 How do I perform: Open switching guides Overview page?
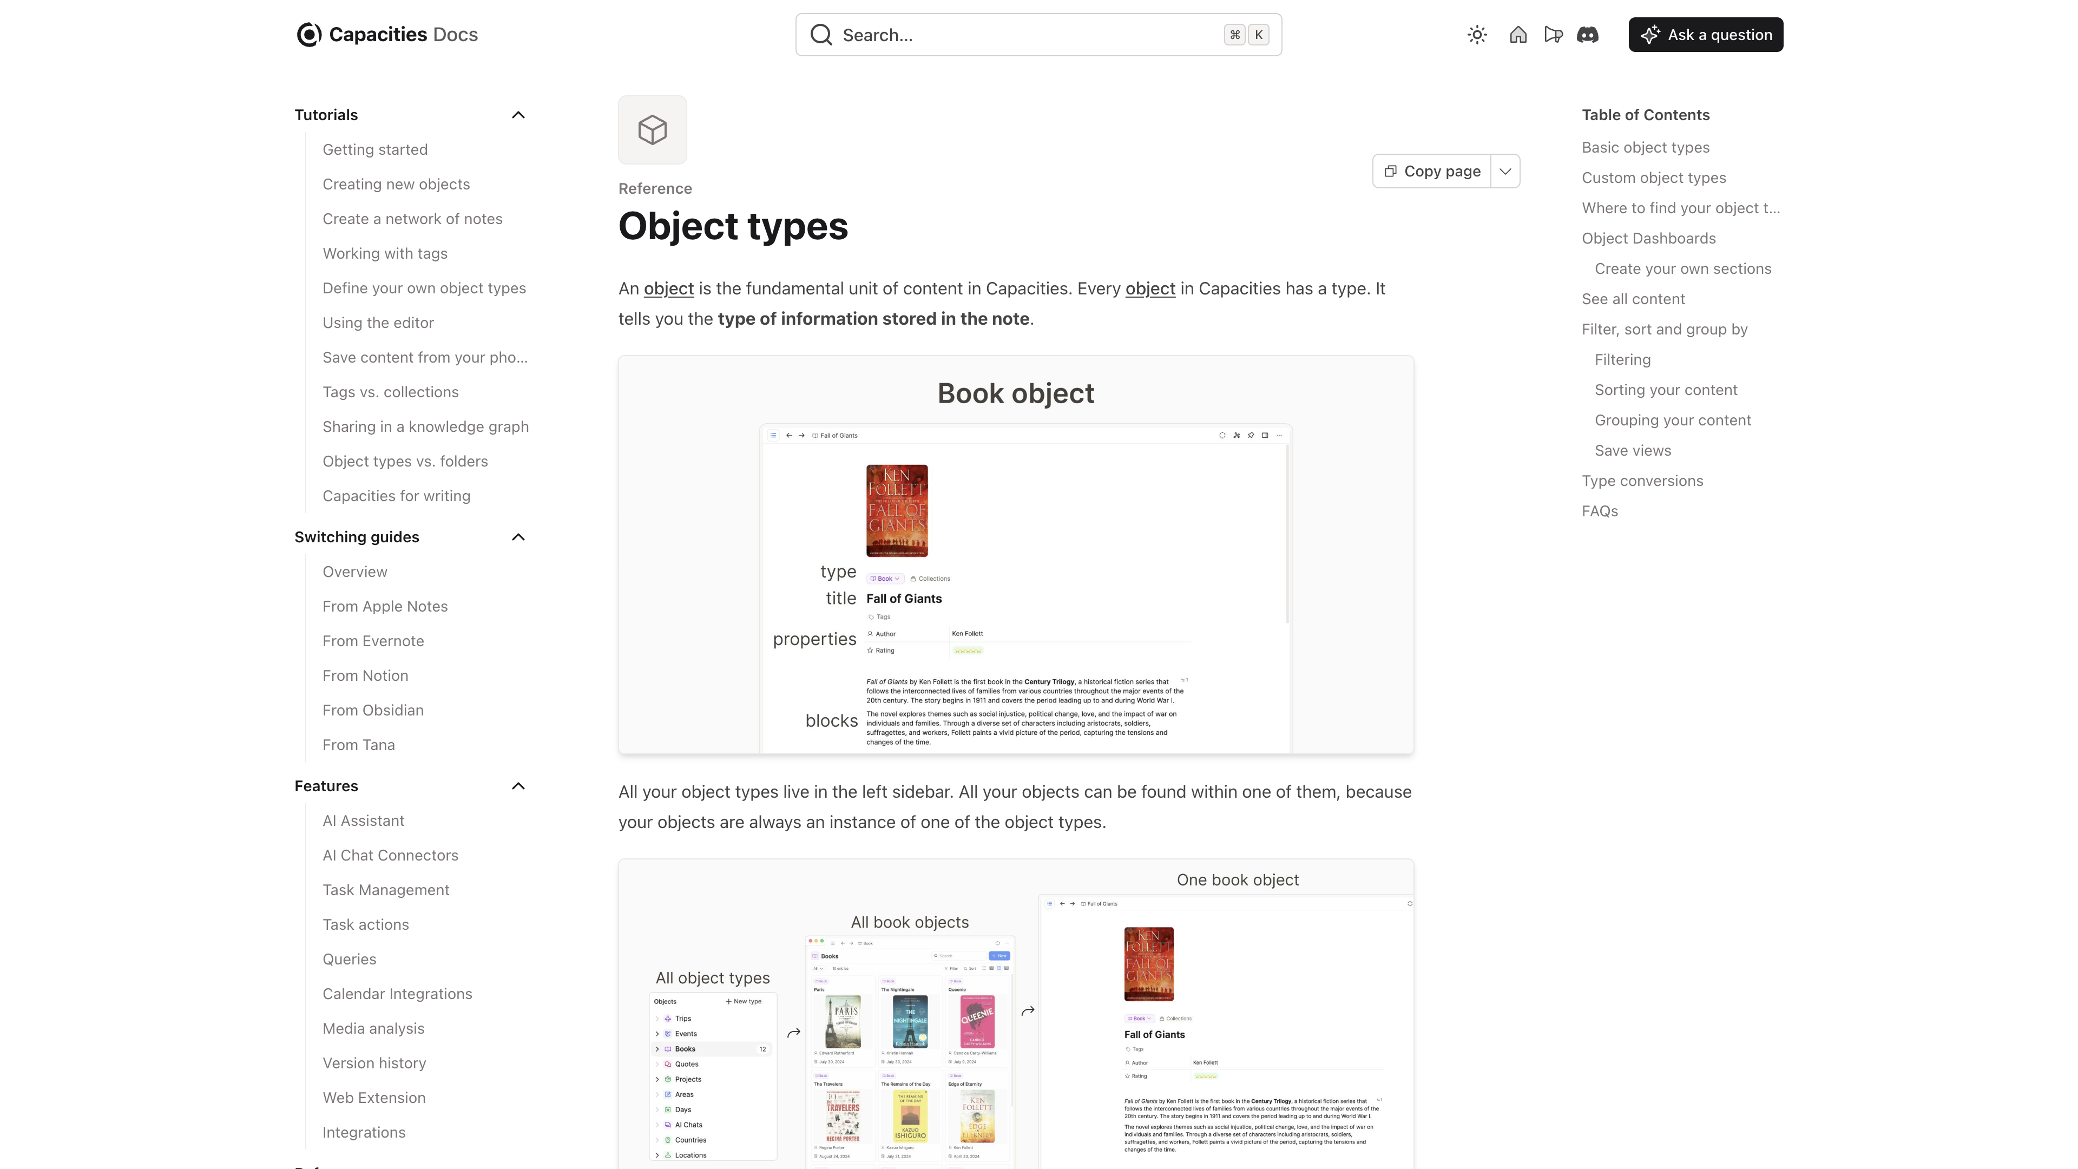(x=355, y=572)
